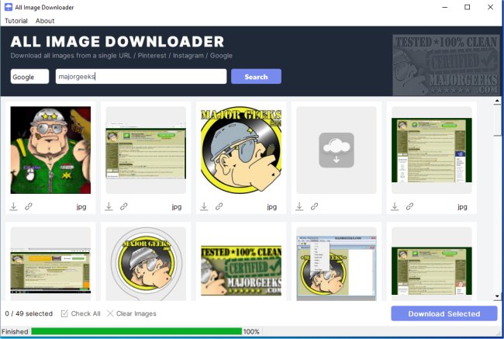Copy link of the placeholder cloud card
The width and height of the screenshot is (504, 339).
[314, 206]
